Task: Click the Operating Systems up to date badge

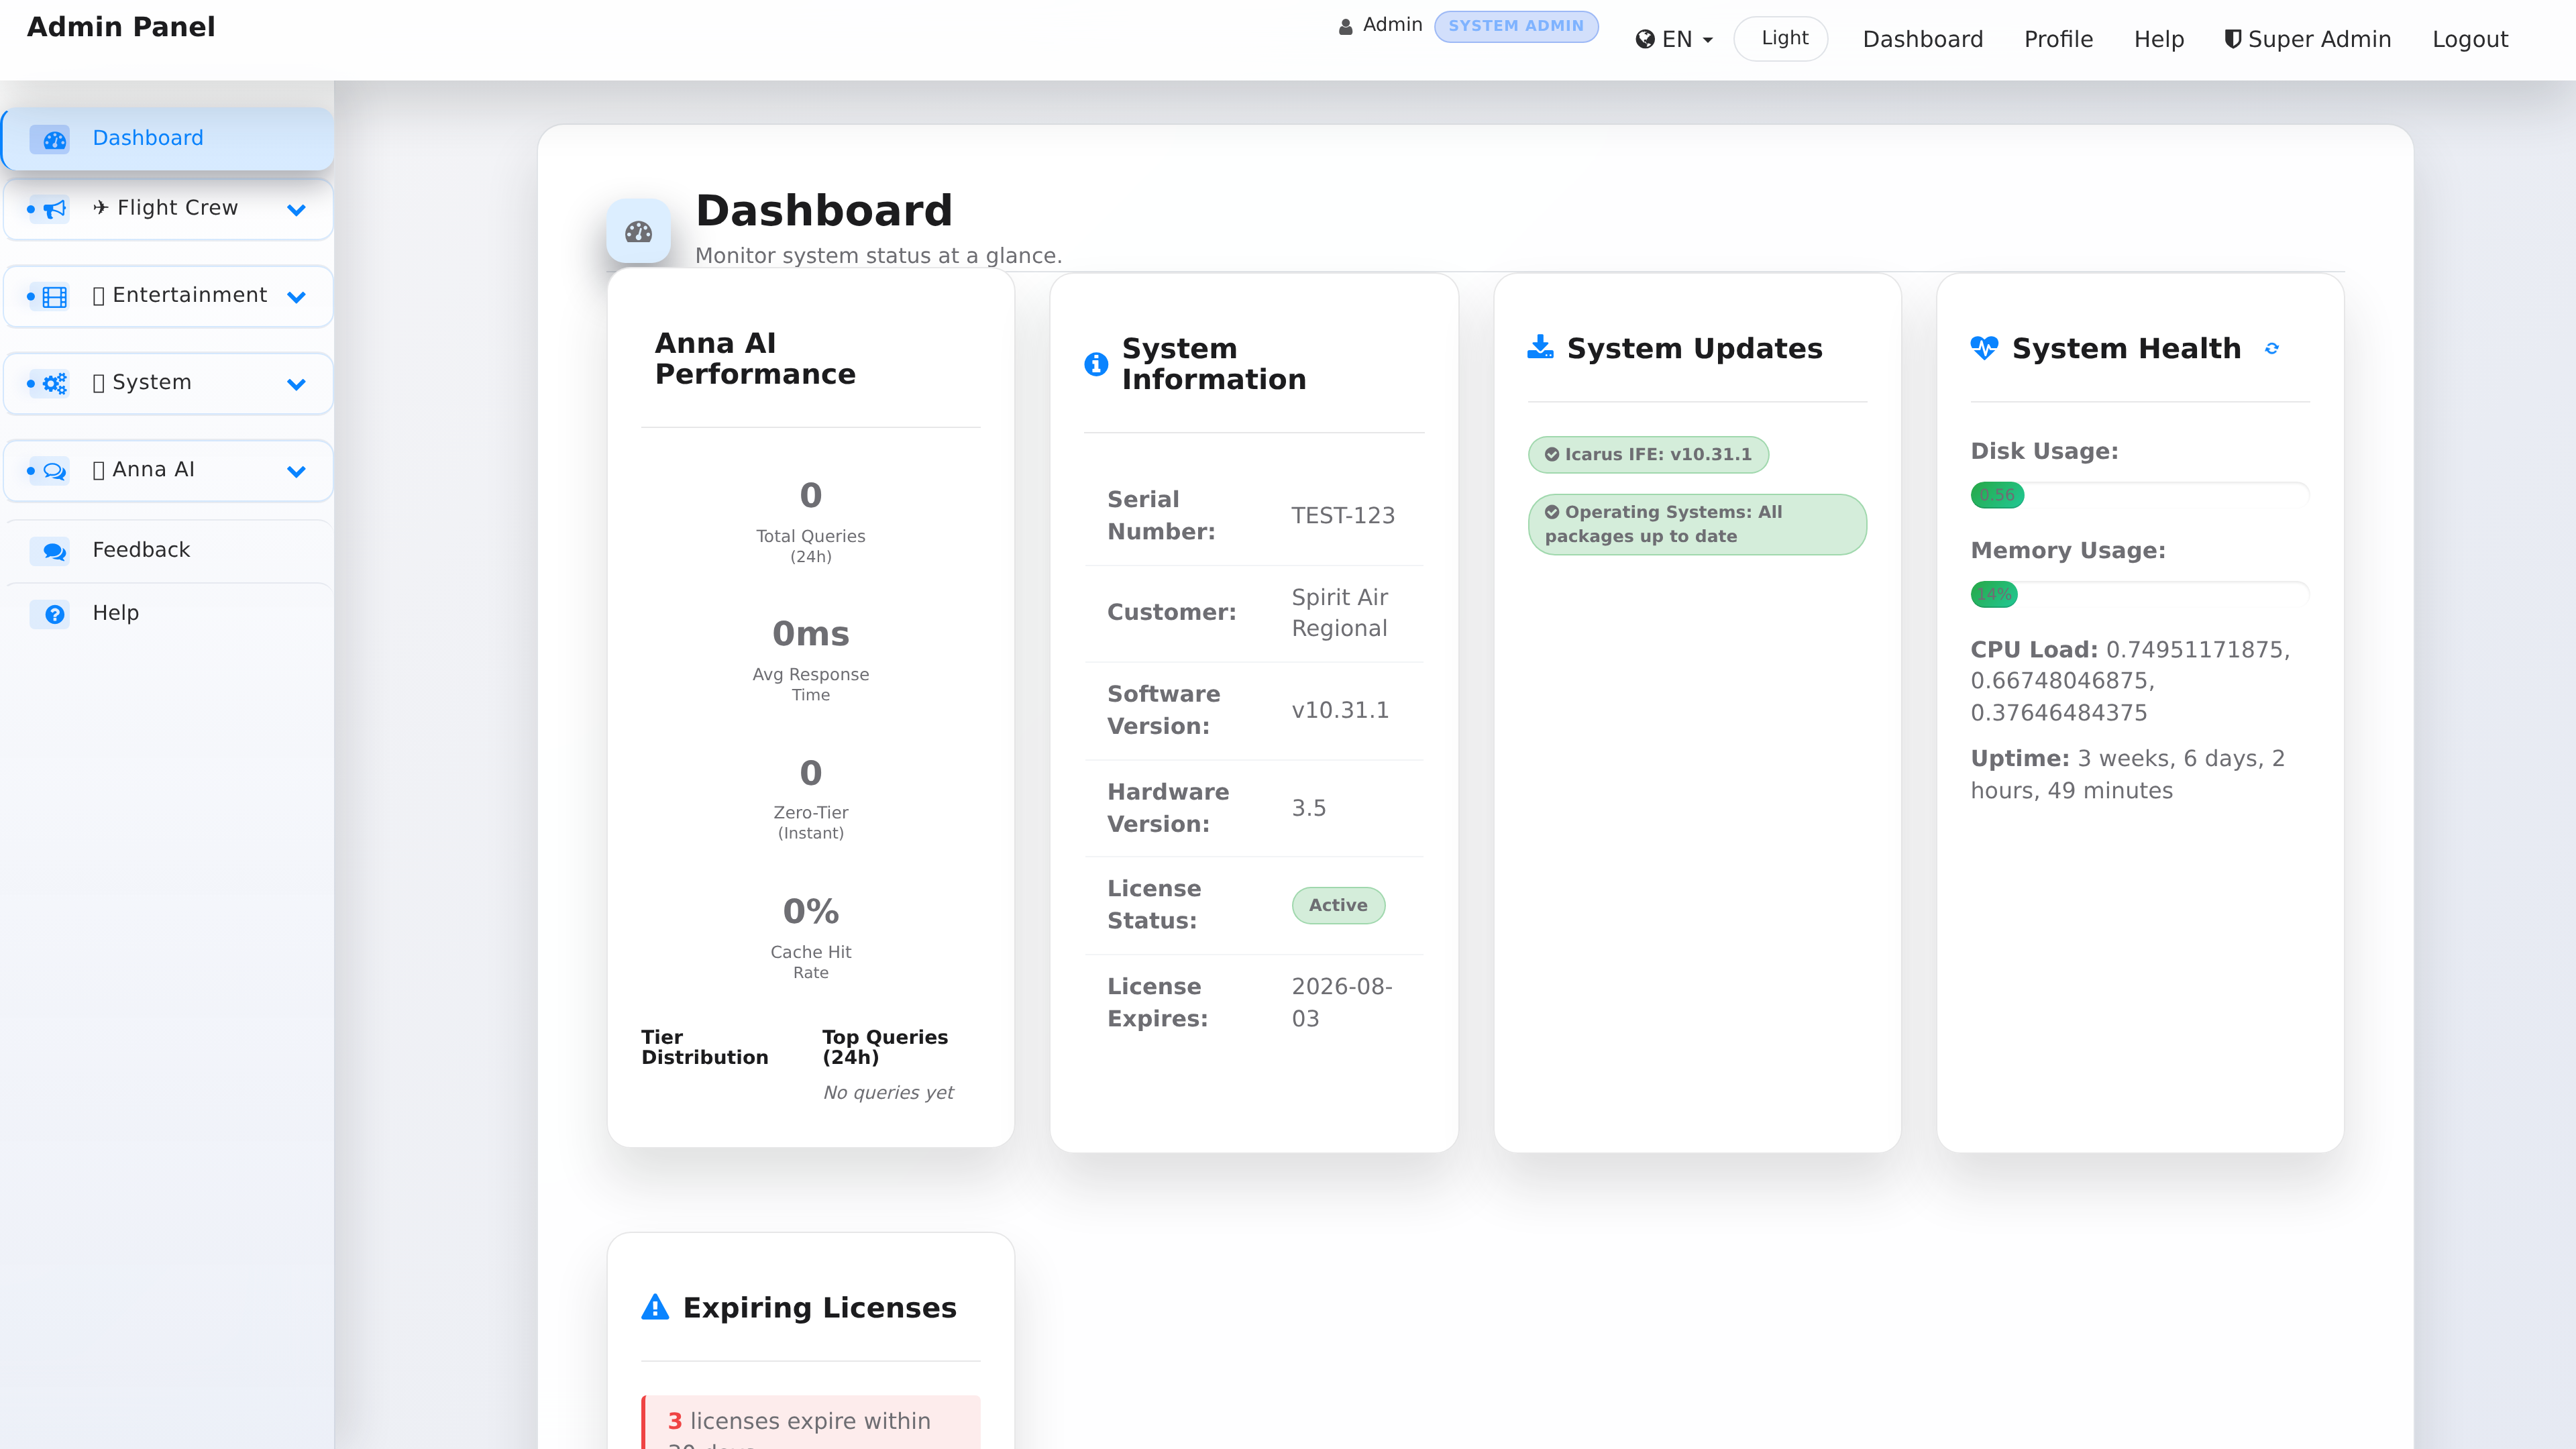Action: (1697, 525)
